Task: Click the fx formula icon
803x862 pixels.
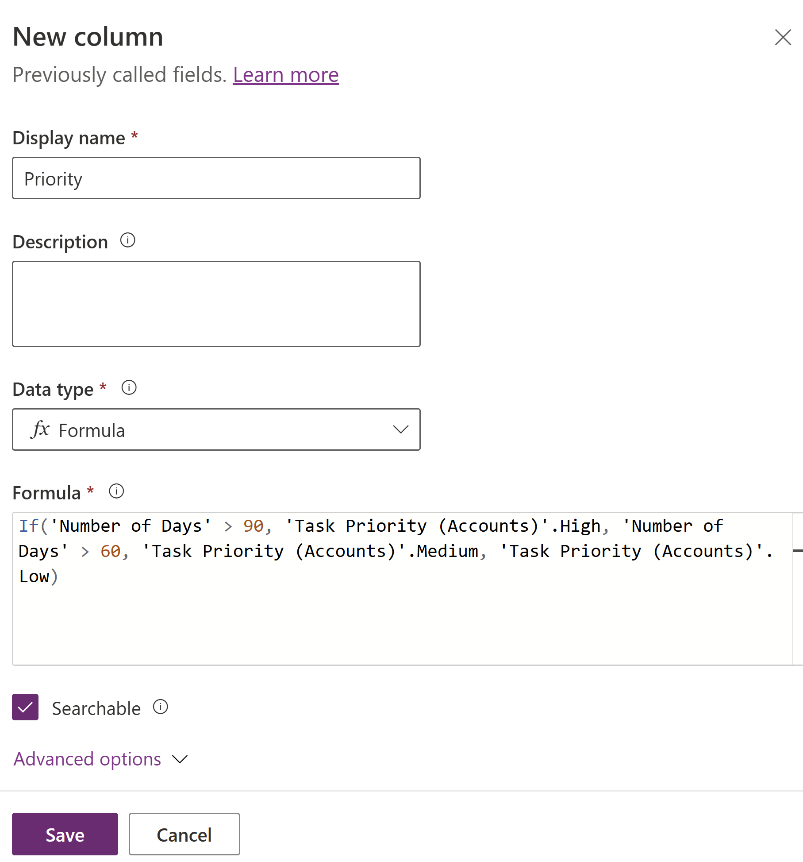Action: click(x=41, y=429)
